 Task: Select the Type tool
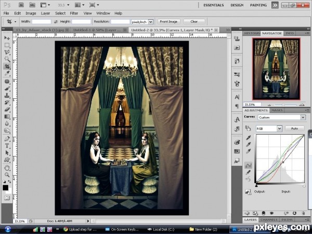click(7, 146)
